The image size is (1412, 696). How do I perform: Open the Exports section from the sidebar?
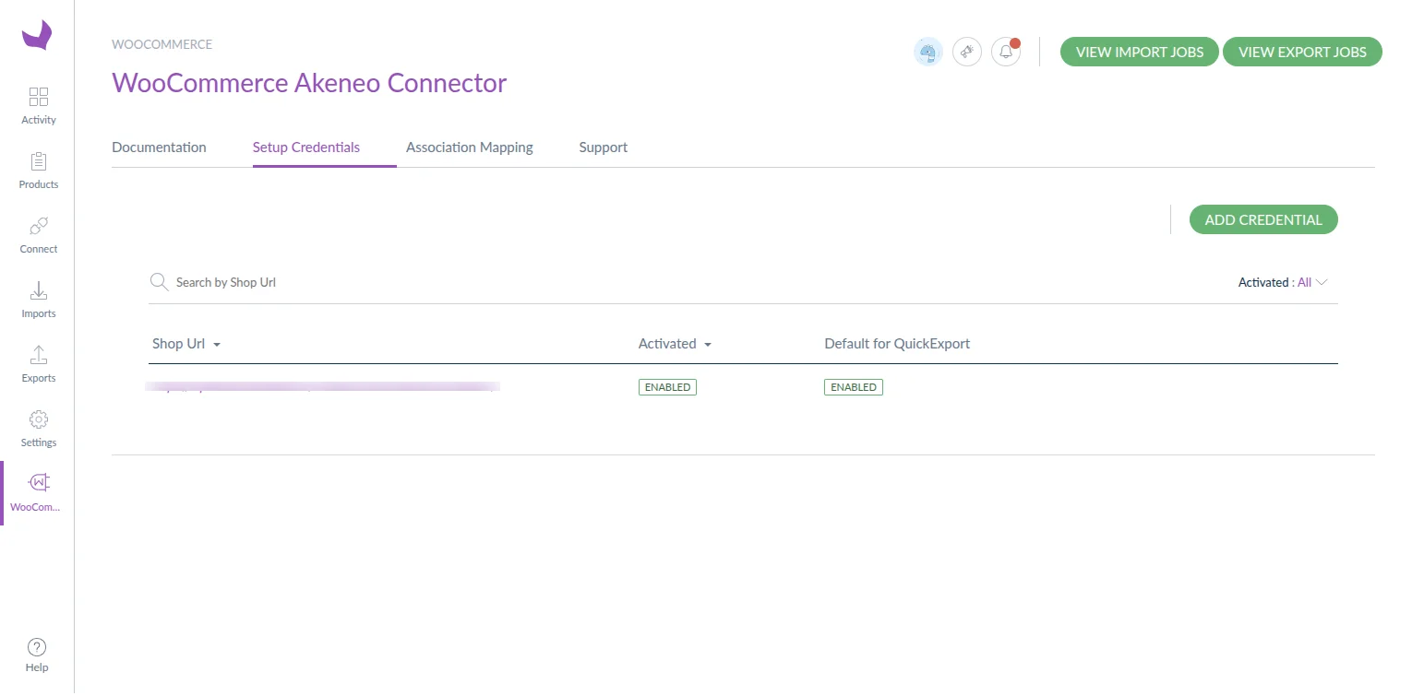pyautogui.click(x=38, y=363)
